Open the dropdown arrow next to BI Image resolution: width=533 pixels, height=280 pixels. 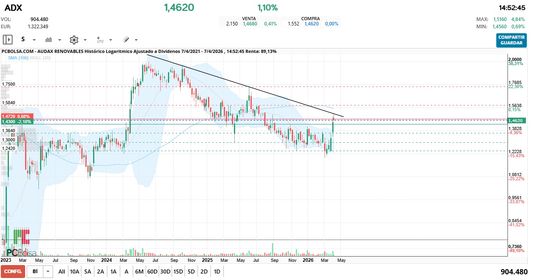pyautogui.click(x=48, y=272)
